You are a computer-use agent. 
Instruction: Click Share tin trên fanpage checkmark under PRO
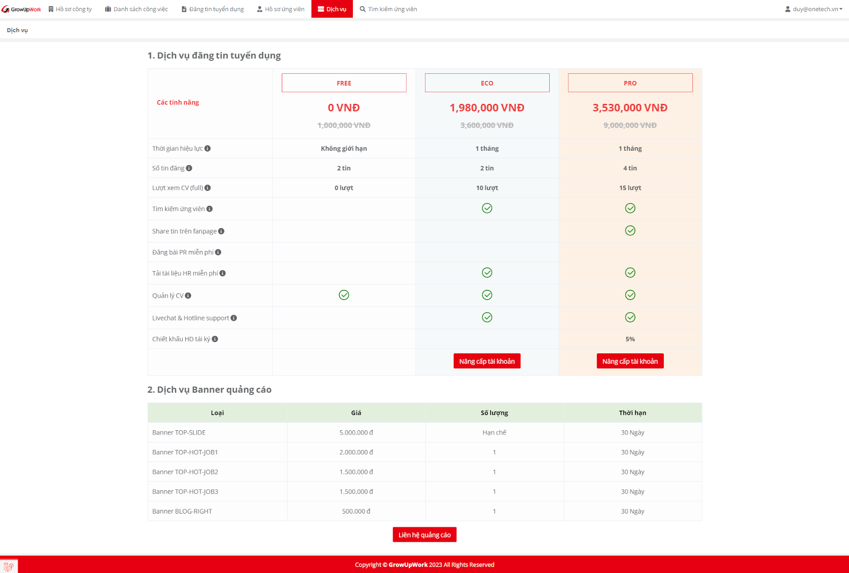pyautogui.click(x=630, y=231)
